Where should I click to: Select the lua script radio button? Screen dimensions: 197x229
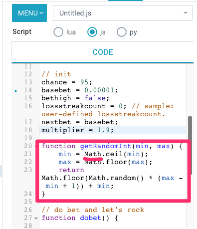click(58, 32)
